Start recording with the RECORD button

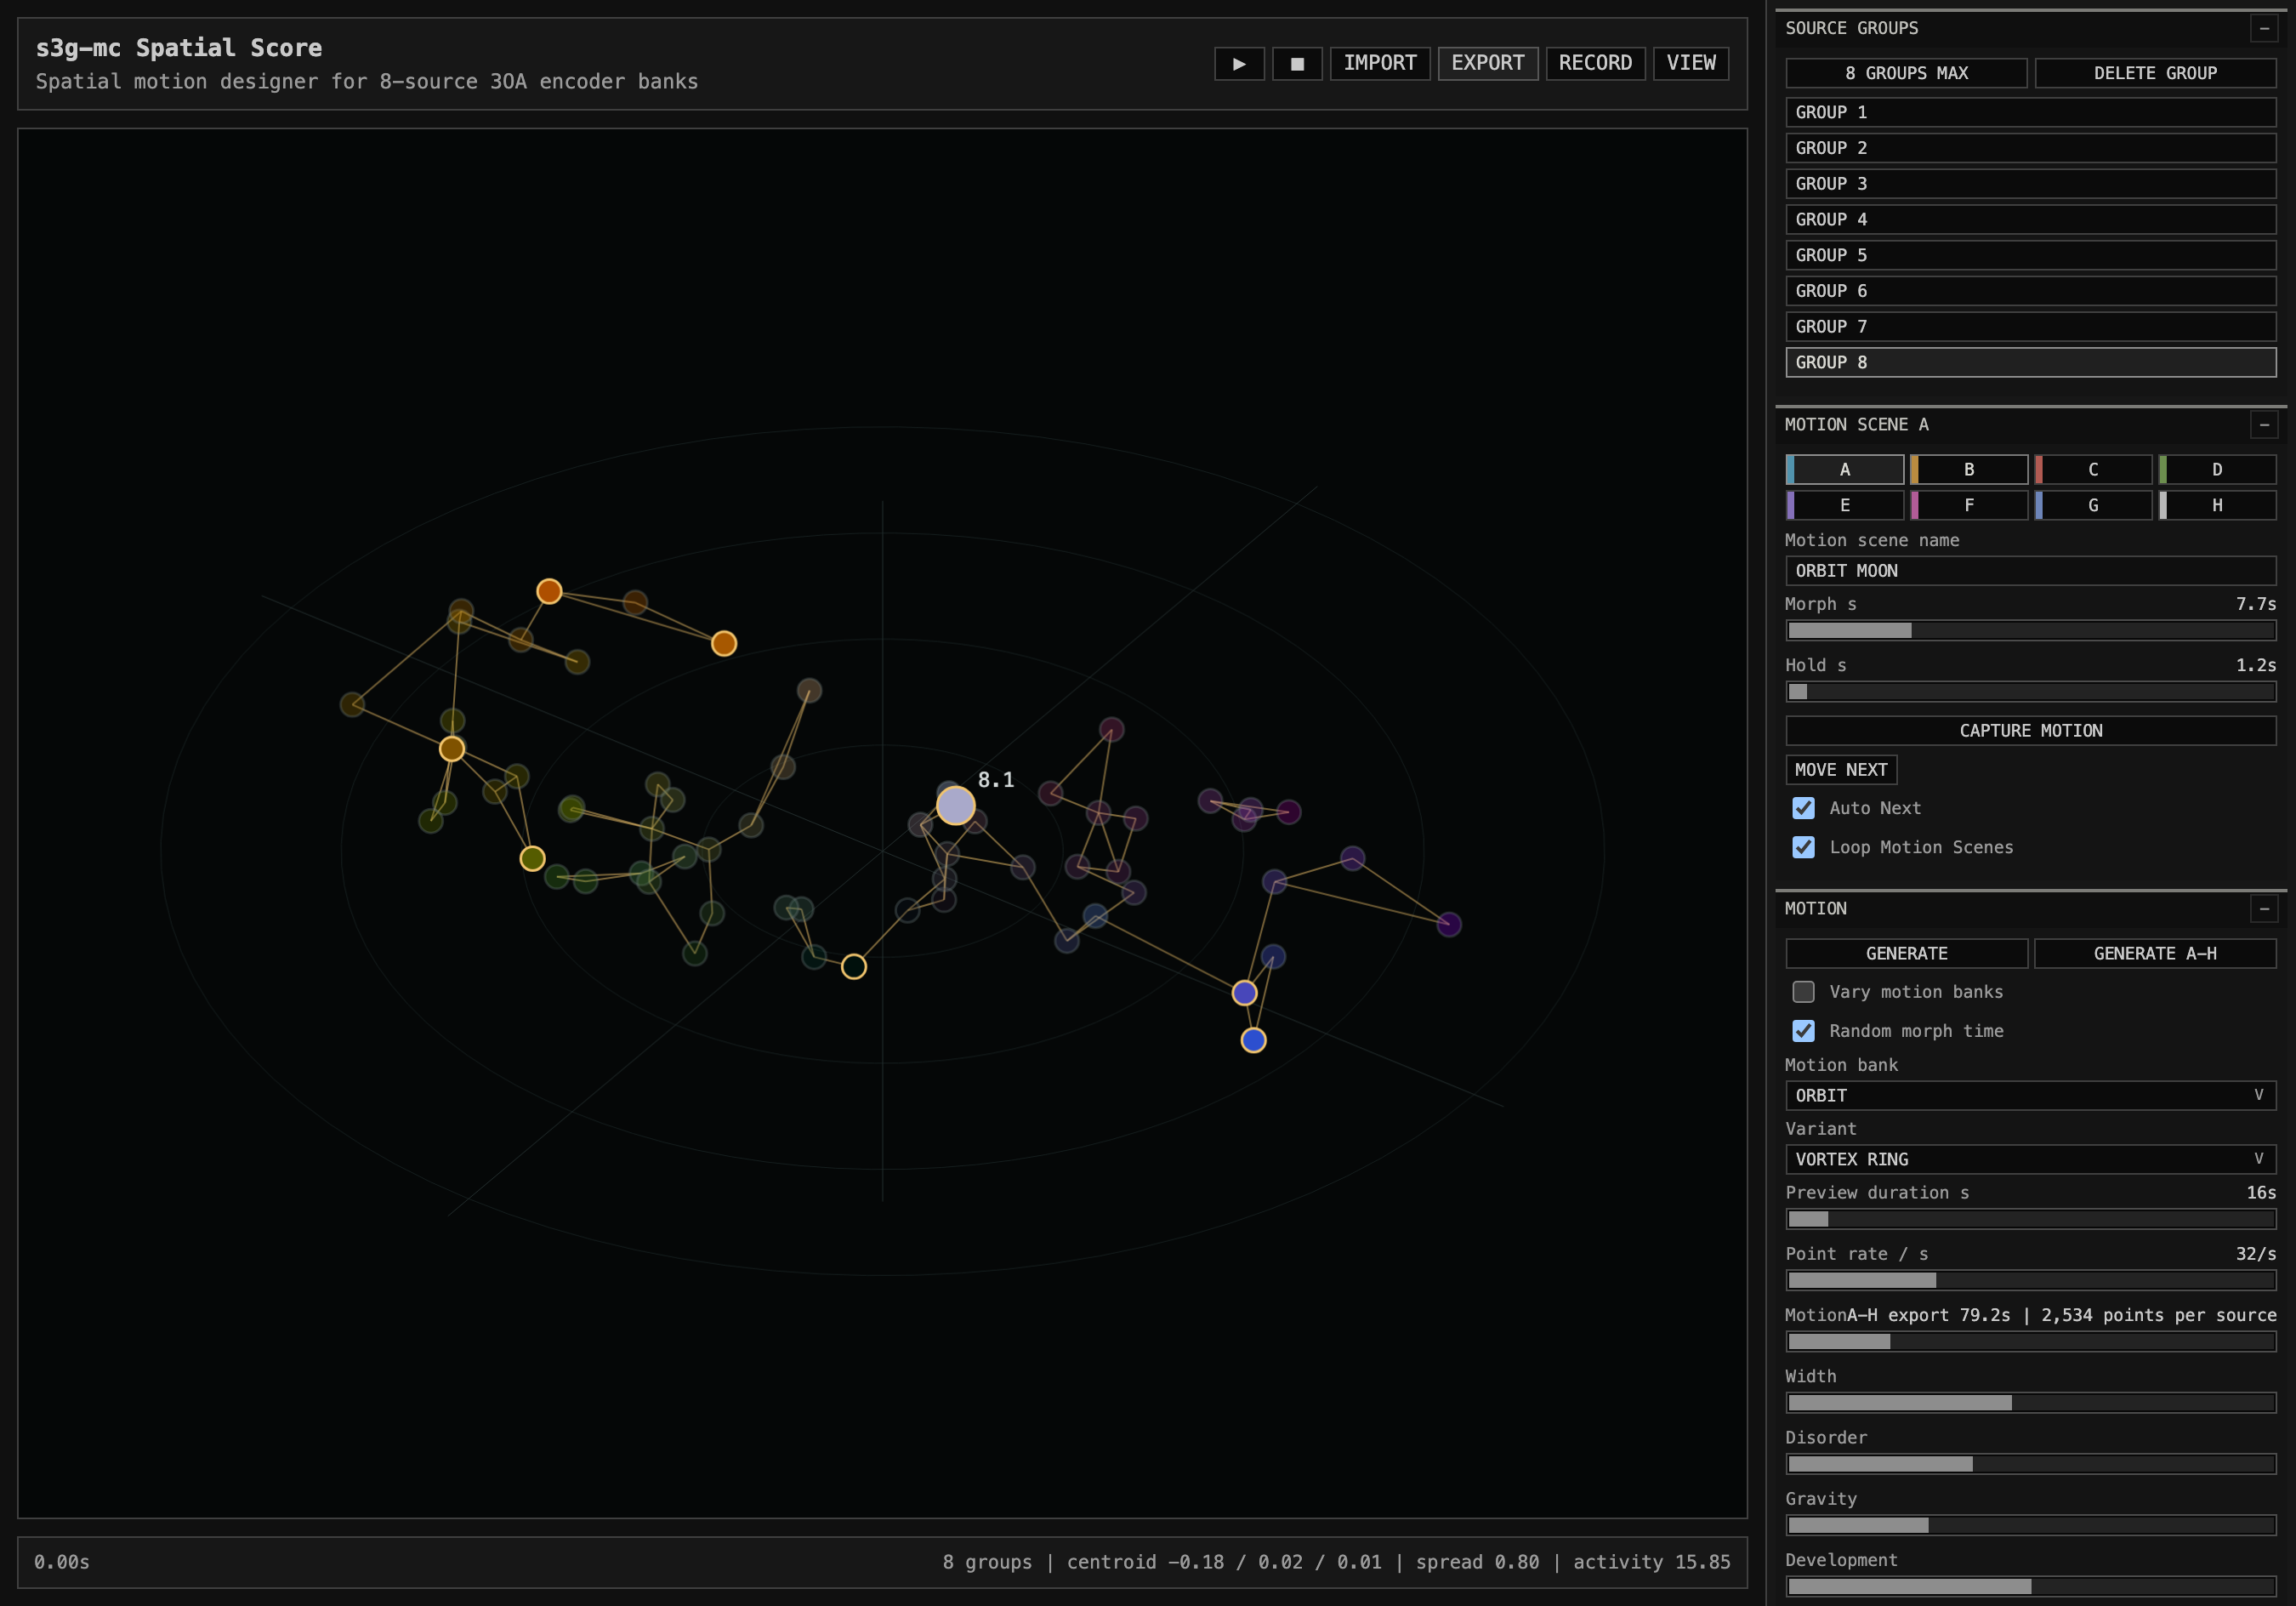1595,63
